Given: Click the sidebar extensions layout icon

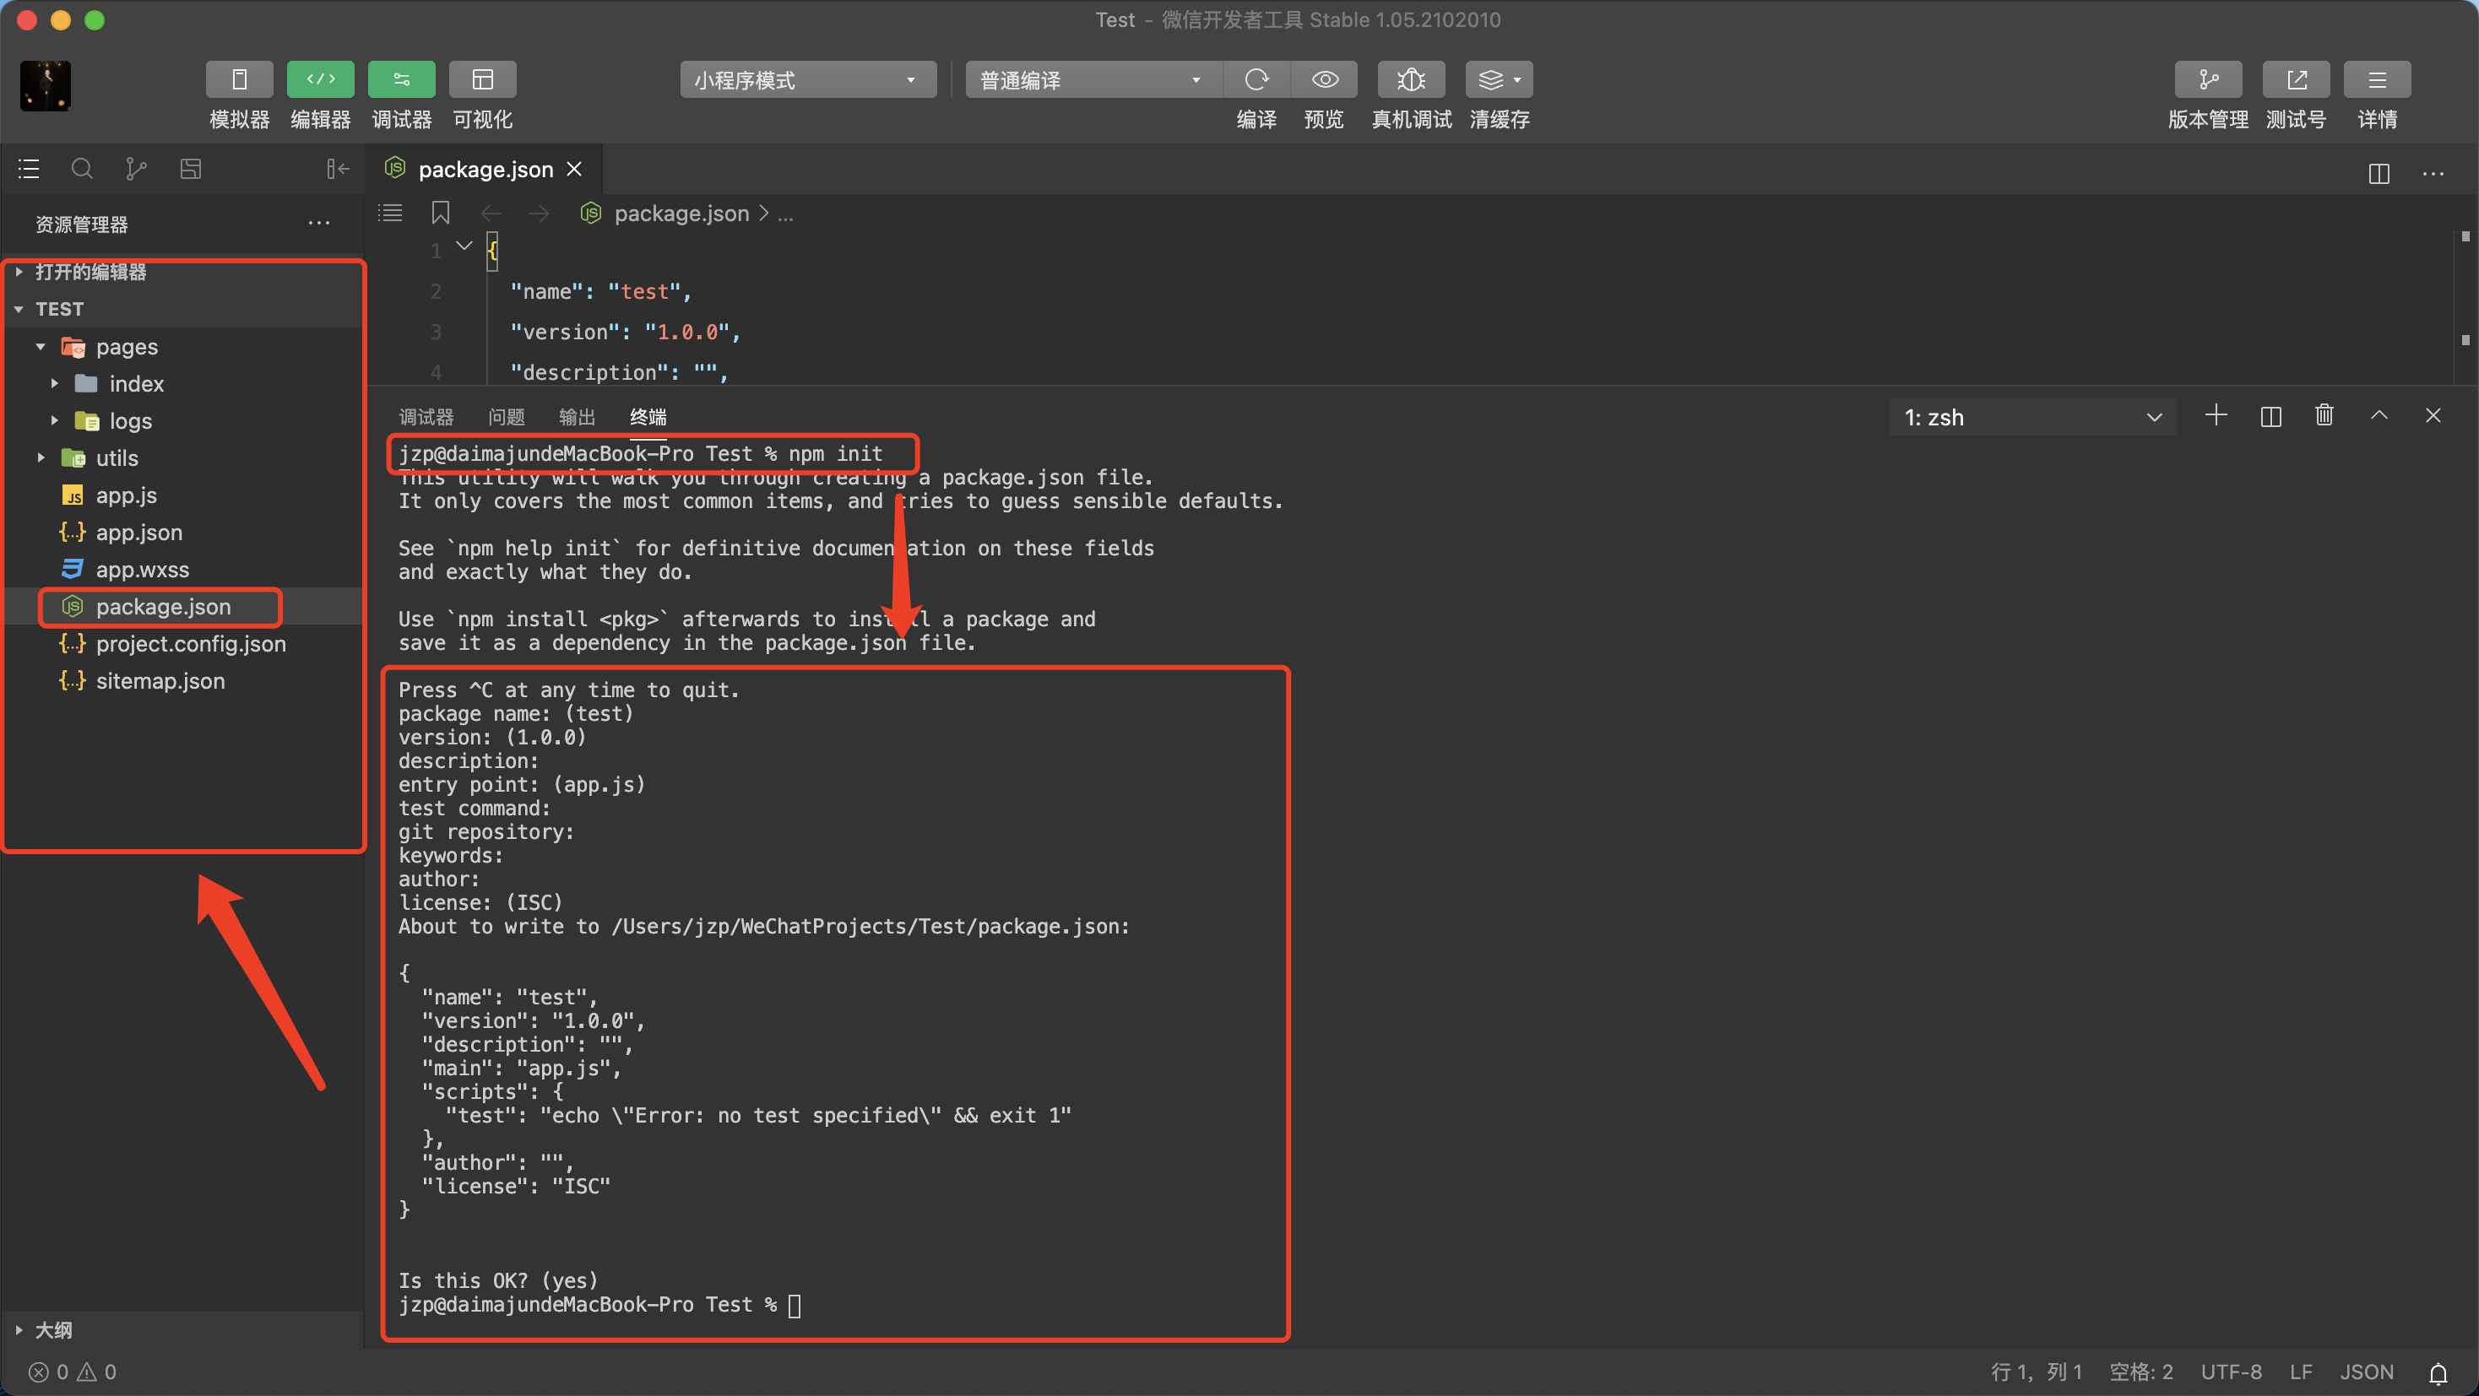Looking at the screenshot, I should click(x=191, y=170).
